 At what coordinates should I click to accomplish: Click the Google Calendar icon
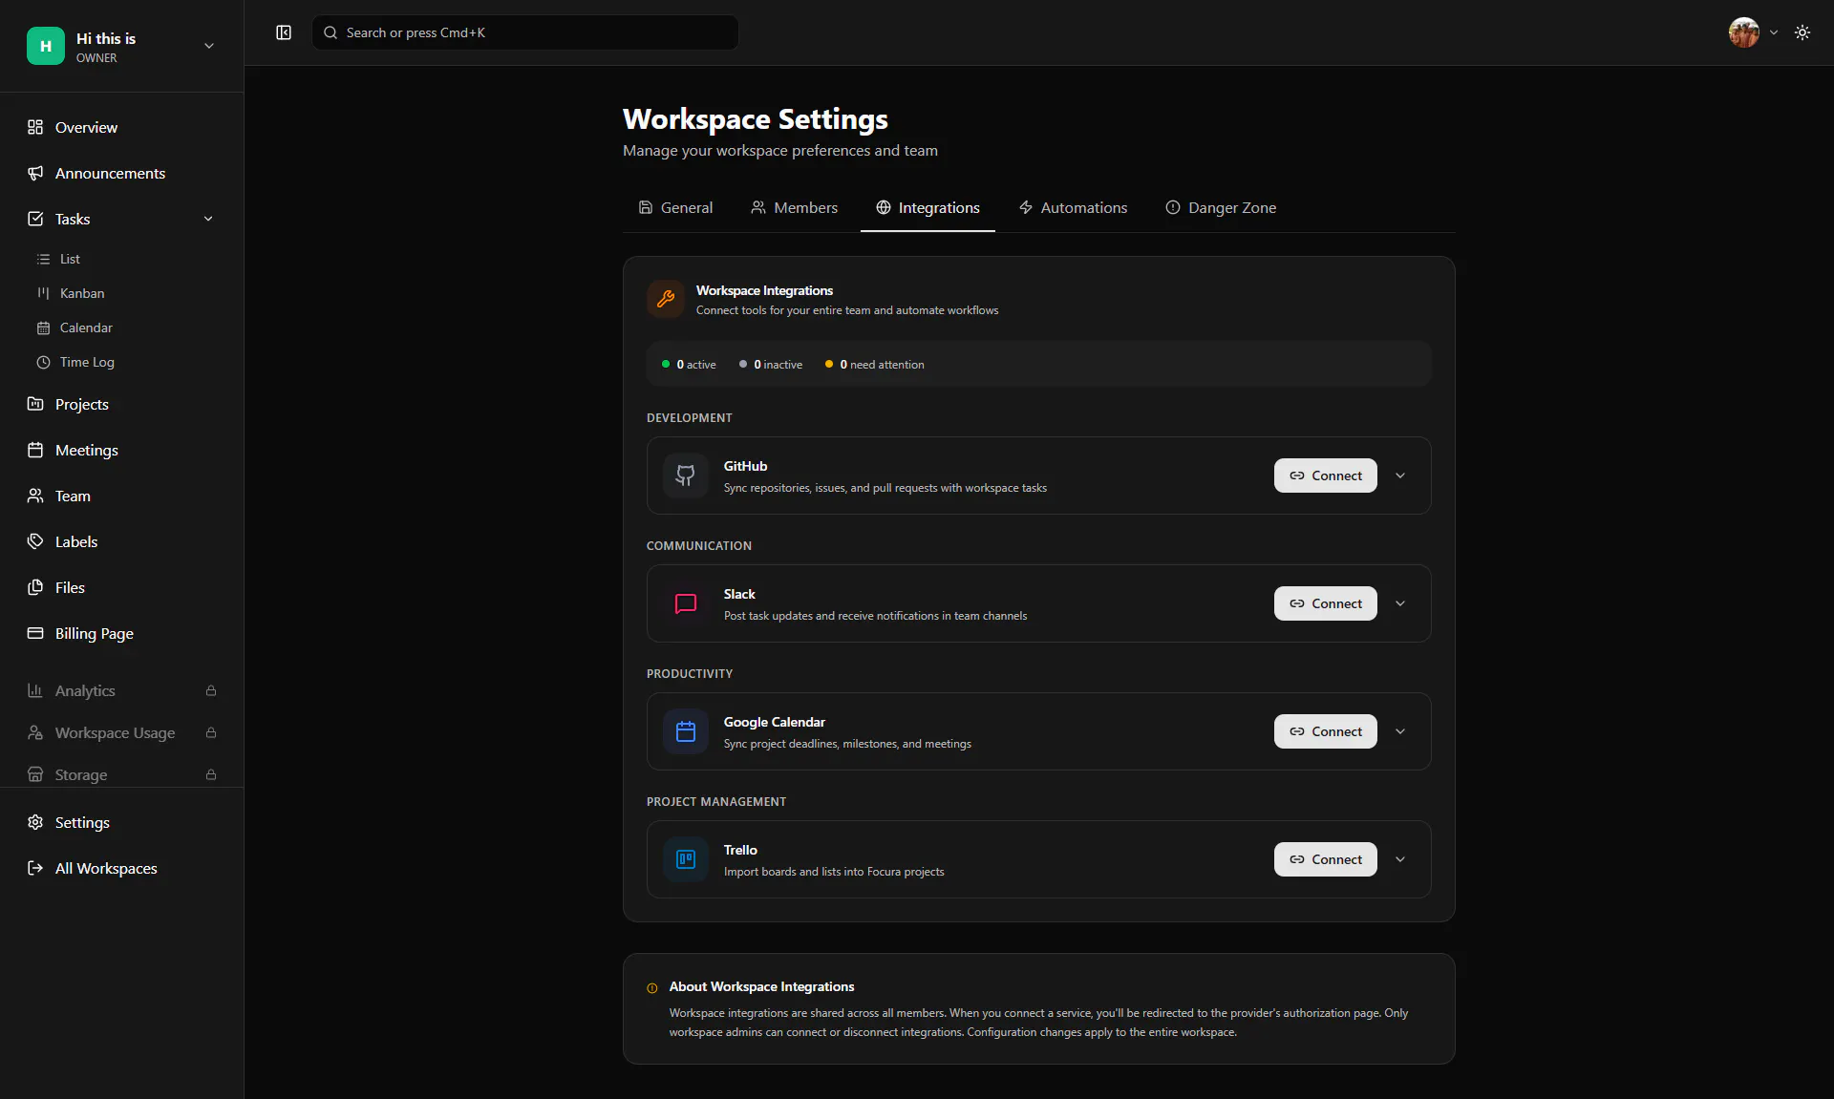686,731
